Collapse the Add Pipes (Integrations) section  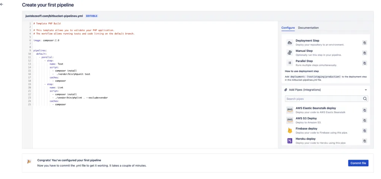pos(366,90)
